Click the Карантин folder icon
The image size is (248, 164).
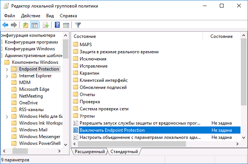click(x=76, y=73)
